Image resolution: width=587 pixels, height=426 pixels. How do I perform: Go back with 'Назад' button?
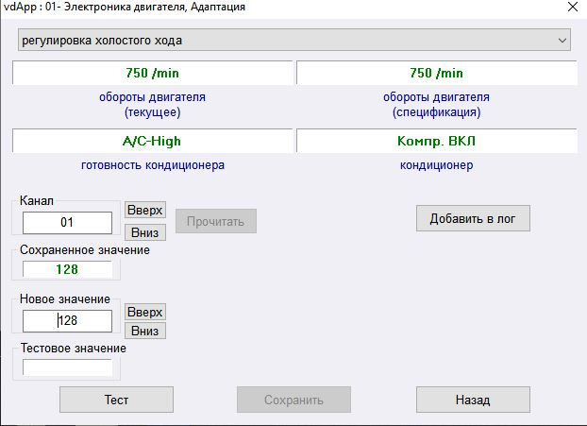coord(473,400)
